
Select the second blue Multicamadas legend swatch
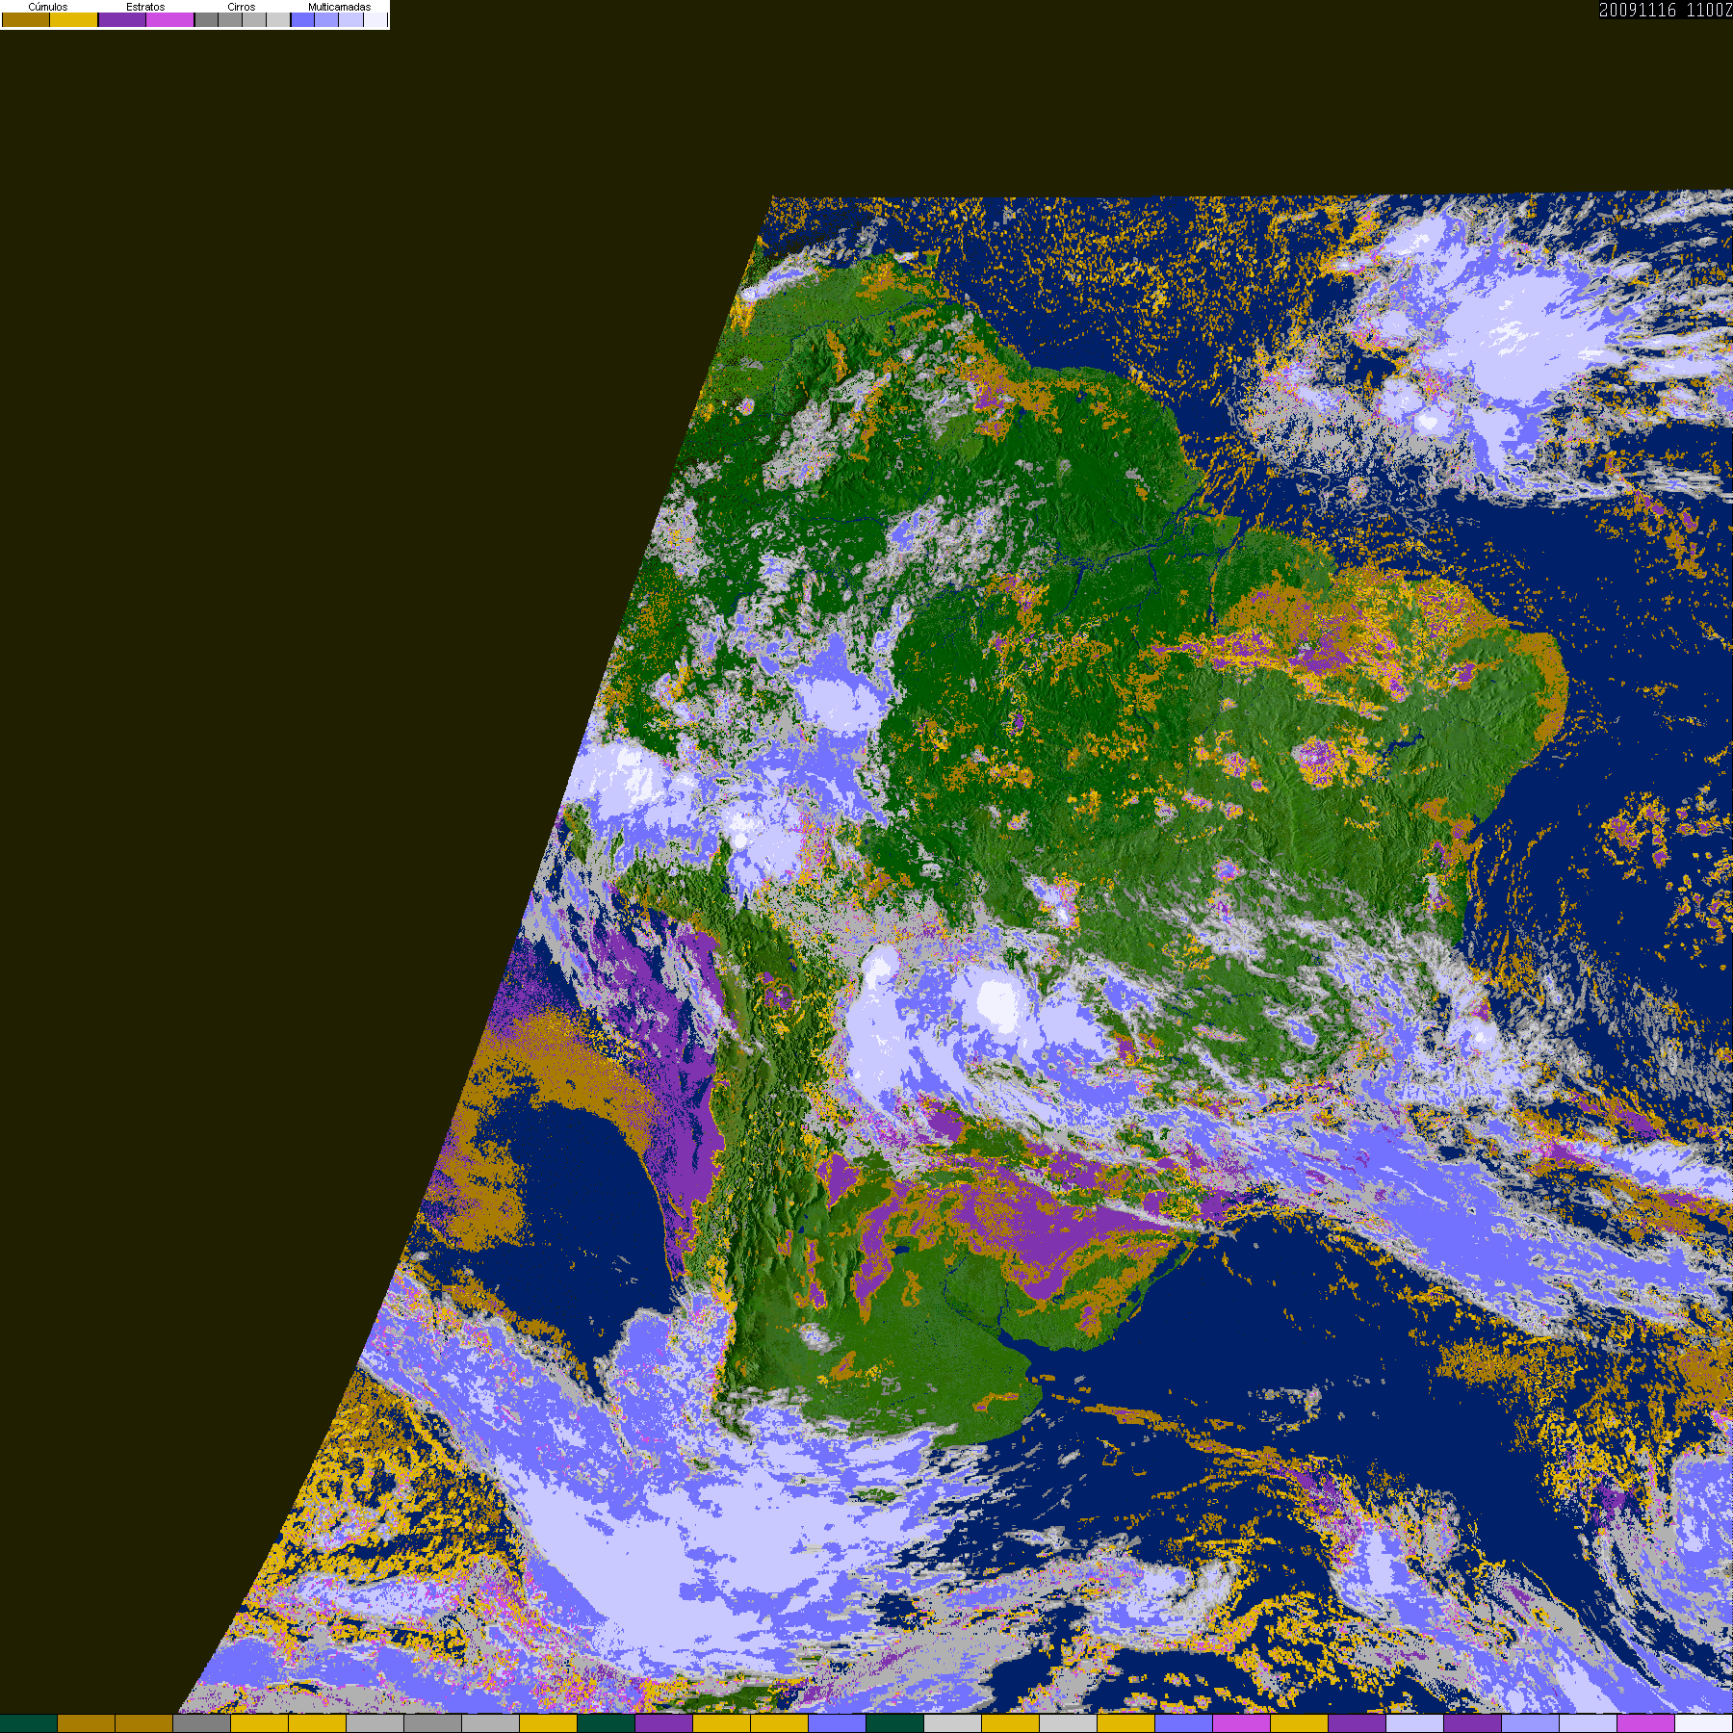tap(327, 20)
